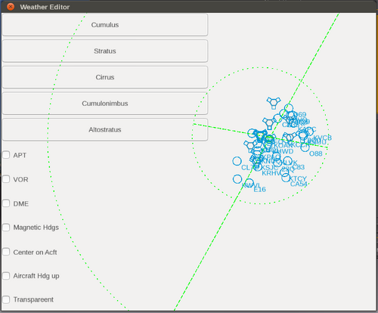Select the lone circle left of KWVI label
The image size is (378, 313).
point(237,179)
